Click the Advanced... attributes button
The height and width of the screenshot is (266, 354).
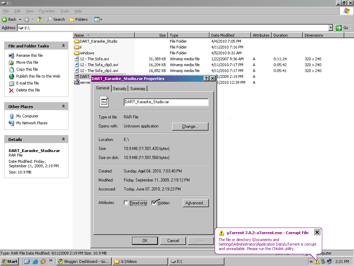[196, 203]
